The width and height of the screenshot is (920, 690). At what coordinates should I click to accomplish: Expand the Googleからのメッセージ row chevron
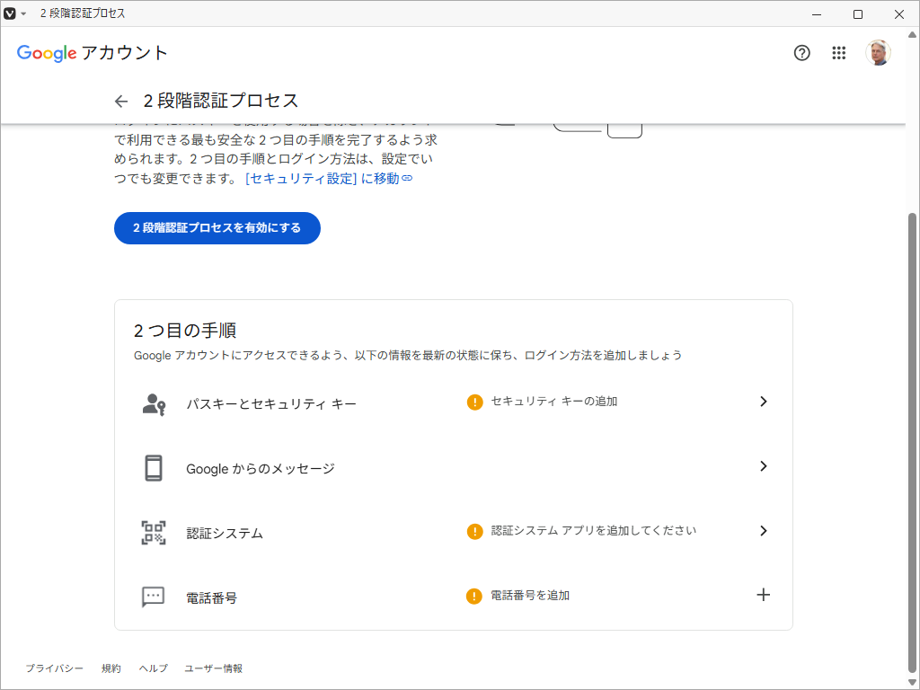tap(764, 466)
